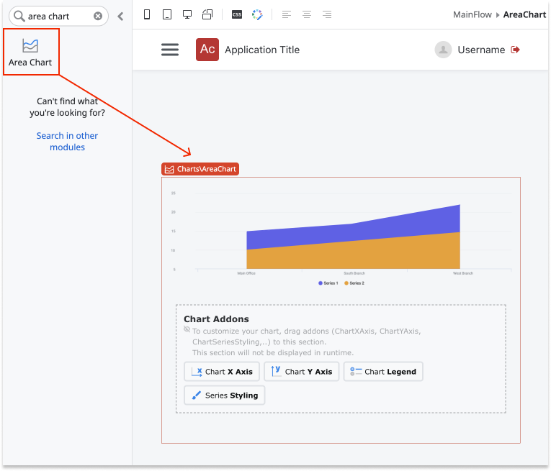Click the Chart X Axis addon button
Image resolution: width=551 pixels, height=471 pixels.
[x=222, y=372]
